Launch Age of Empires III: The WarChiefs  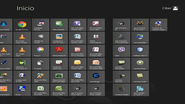[x=121, y=38]
